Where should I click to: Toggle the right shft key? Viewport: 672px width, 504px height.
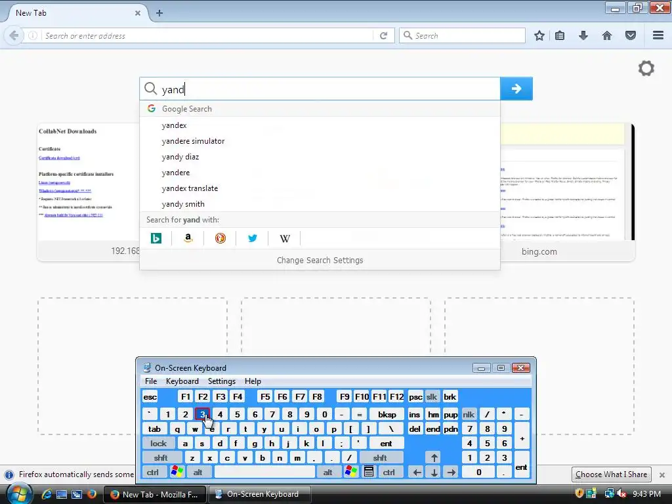(x=380, y=458)
